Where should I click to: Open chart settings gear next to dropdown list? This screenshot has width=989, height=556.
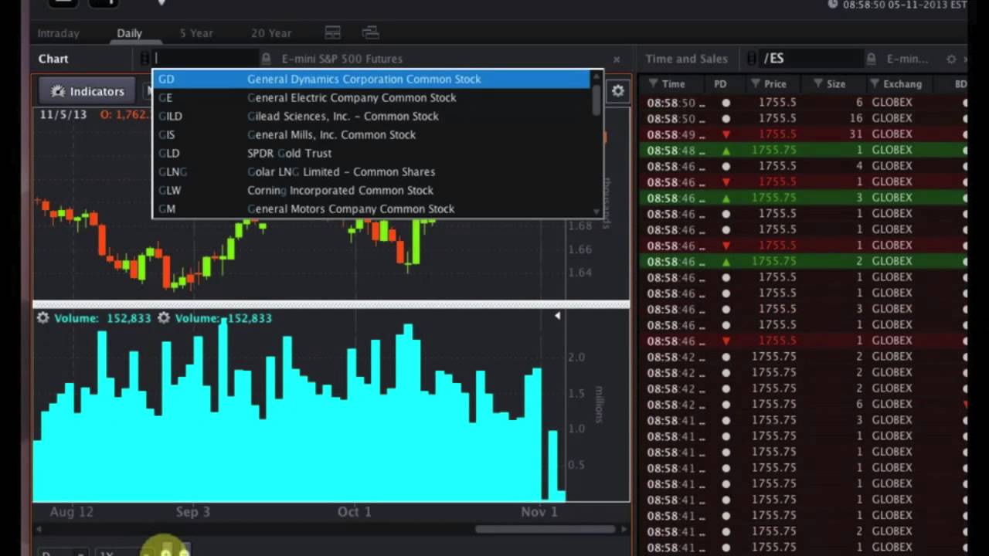pos(617,91)
